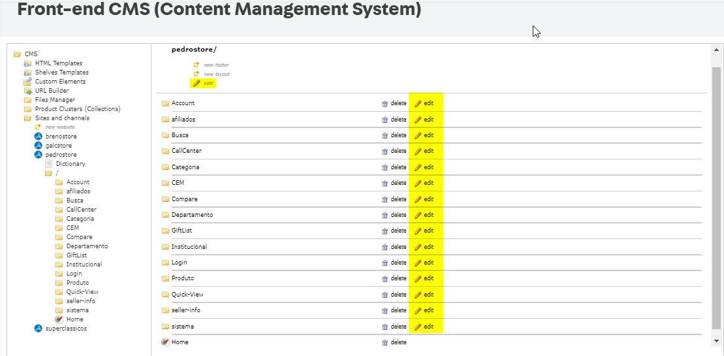Open Shelves Templates in the sidebar
The width and height of the screenshot is (724, 356).
click(x=61, y=73)
